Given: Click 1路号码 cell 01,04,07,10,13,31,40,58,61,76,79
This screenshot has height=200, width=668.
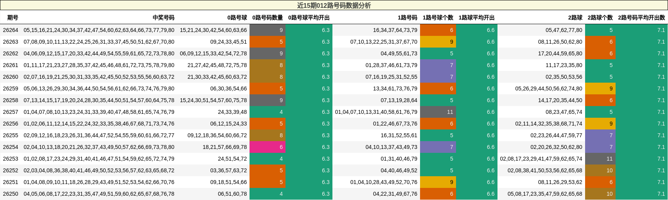Looking at the screenshot, I should coord(376,112).
